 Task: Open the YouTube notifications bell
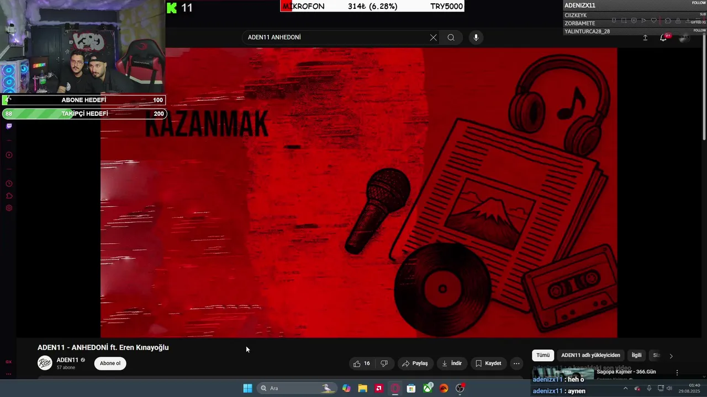coord(663,37)
